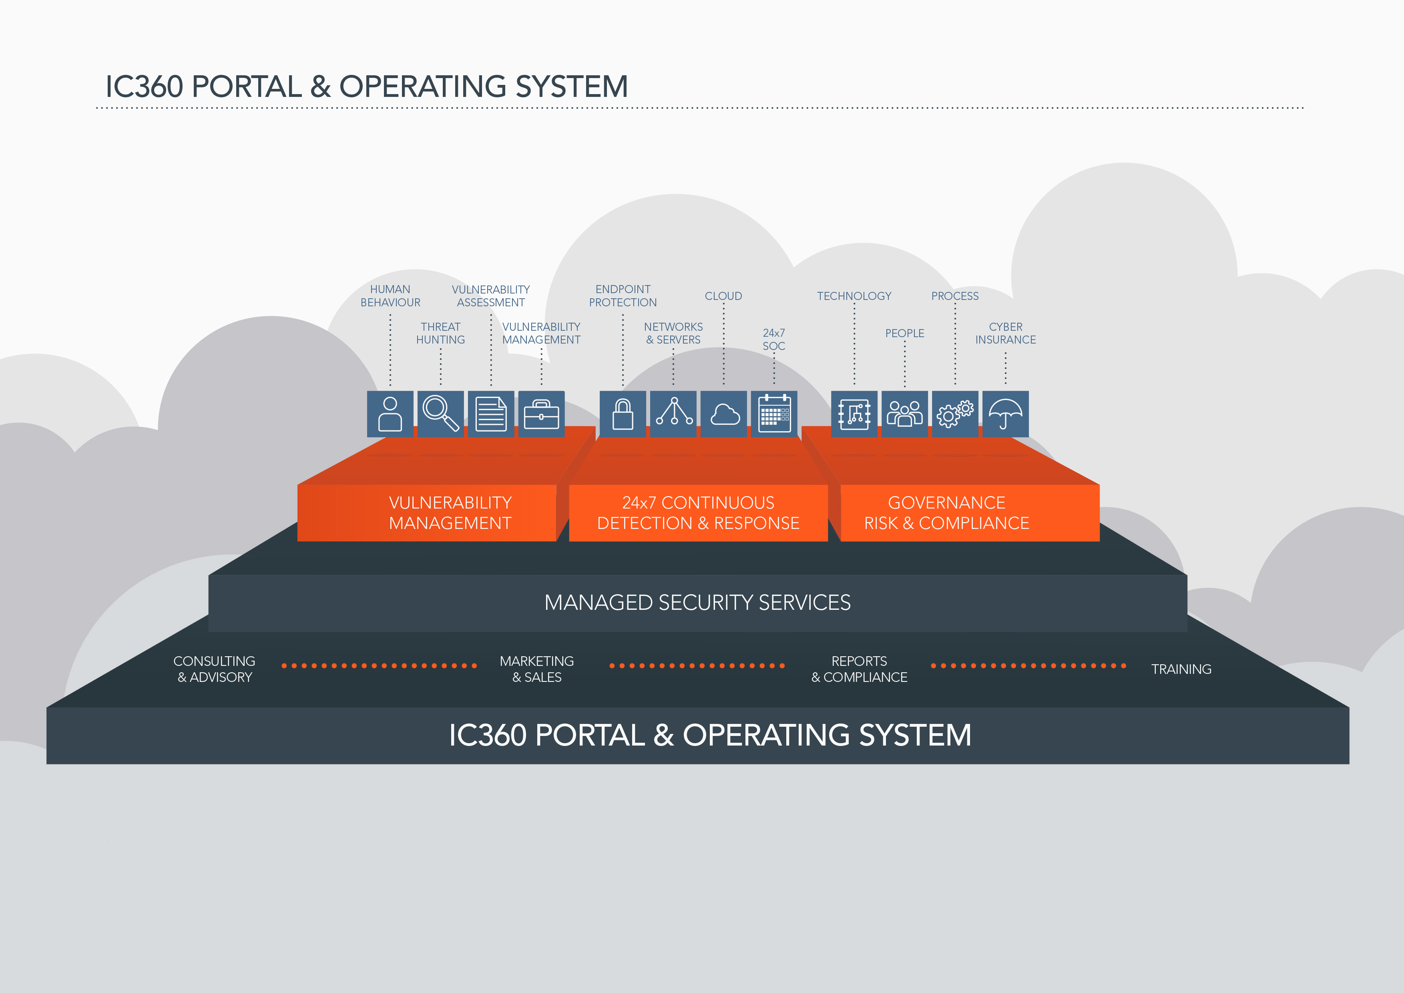Click the Technology text label
The width and height of the screenshot is (1404, 993).
pos(854,296)
